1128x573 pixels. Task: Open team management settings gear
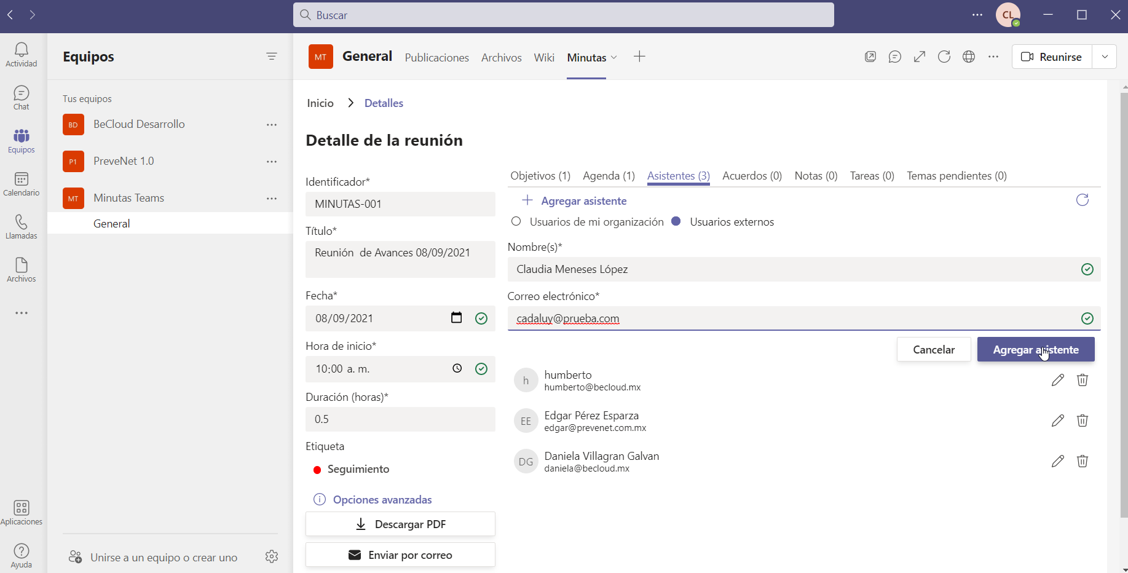pyautogui.click(x=272, y=556)
